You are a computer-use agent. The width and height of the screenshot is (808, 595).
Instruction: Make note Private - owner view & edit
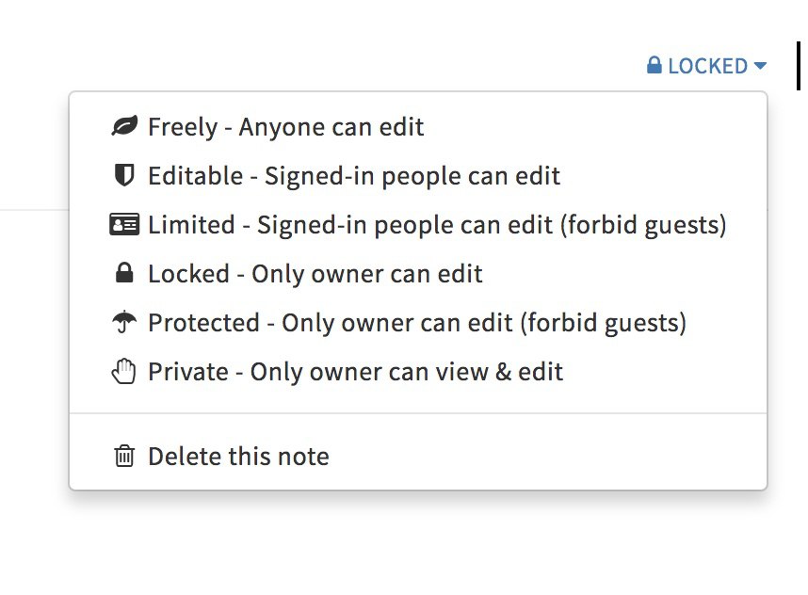[x=355, y=372]
